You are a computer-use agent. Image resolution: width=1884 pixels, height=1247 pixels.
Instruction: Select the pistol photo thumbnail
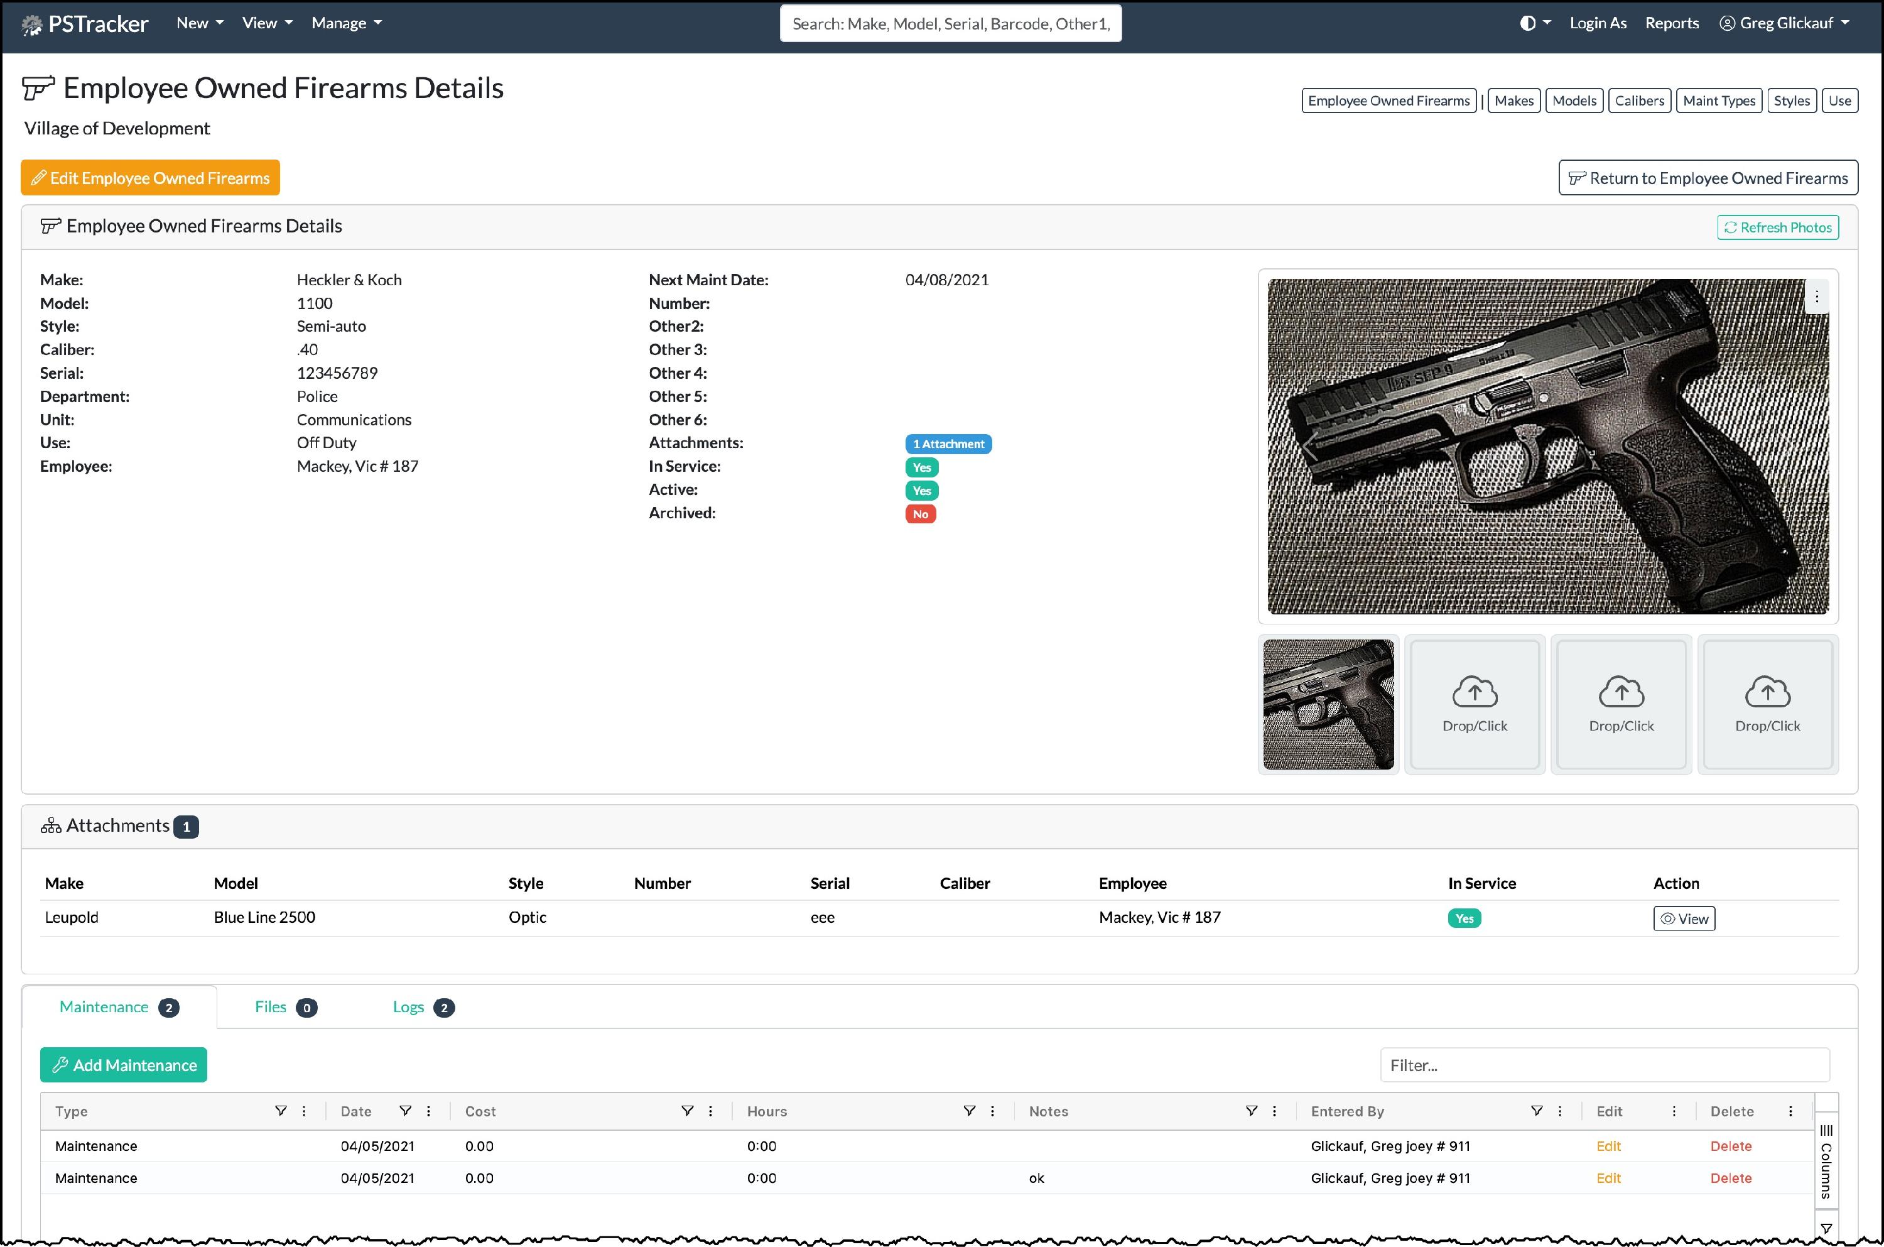tap(1328, 704)
